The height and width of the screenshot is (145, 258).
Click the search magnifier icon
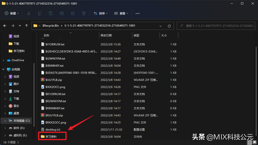coord(181,26)
